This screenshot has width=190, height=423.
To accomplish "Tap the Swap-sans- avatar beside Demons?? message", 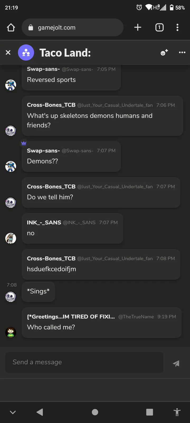I will 11,166.
